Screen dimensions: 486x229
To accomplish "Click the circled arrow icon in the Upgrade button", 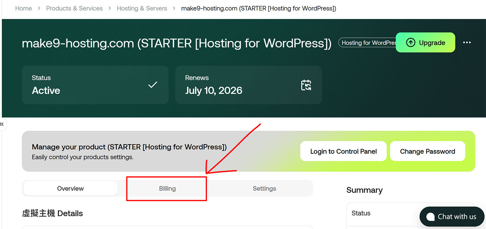I will (411, 43).
